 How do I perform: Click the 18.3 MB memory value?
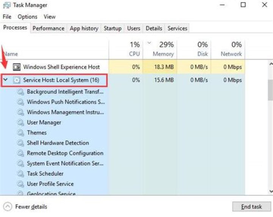164,67
